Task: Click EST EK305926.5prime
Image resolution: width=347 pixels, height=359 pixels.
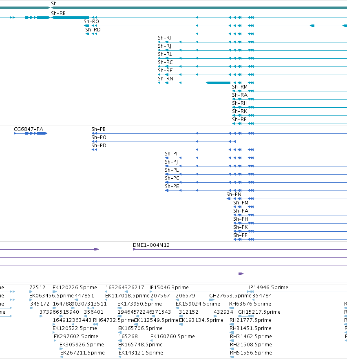Action: pyautogui.click(x=82, y=345)
